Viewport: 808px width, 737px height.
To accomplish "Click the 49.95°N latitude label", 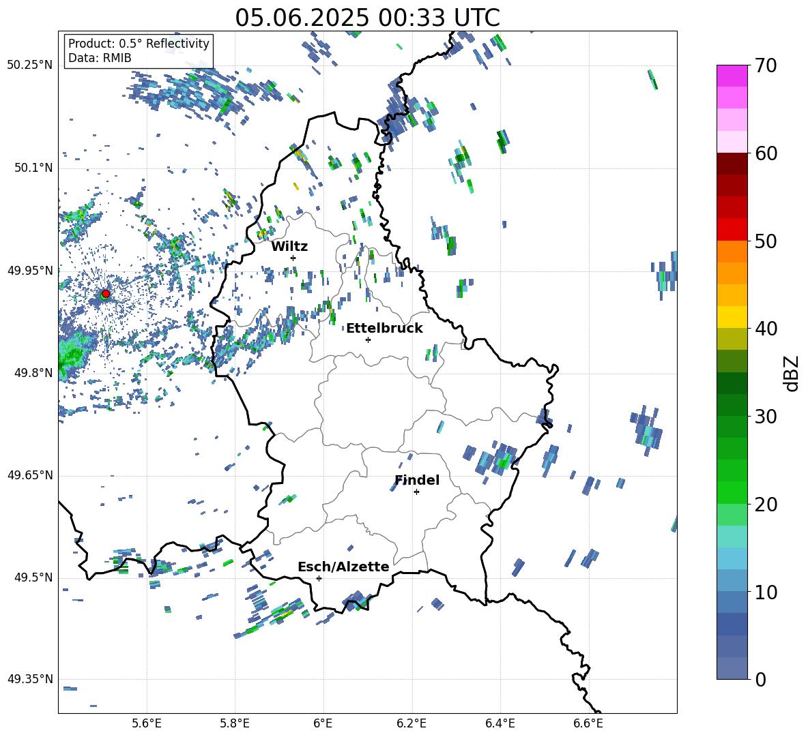I will click(30, 271).
